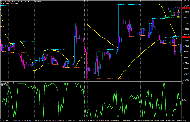Click the 6 Jun 01:00 time label
This screenshot has width=190, height=122.
tap(93, 120)
